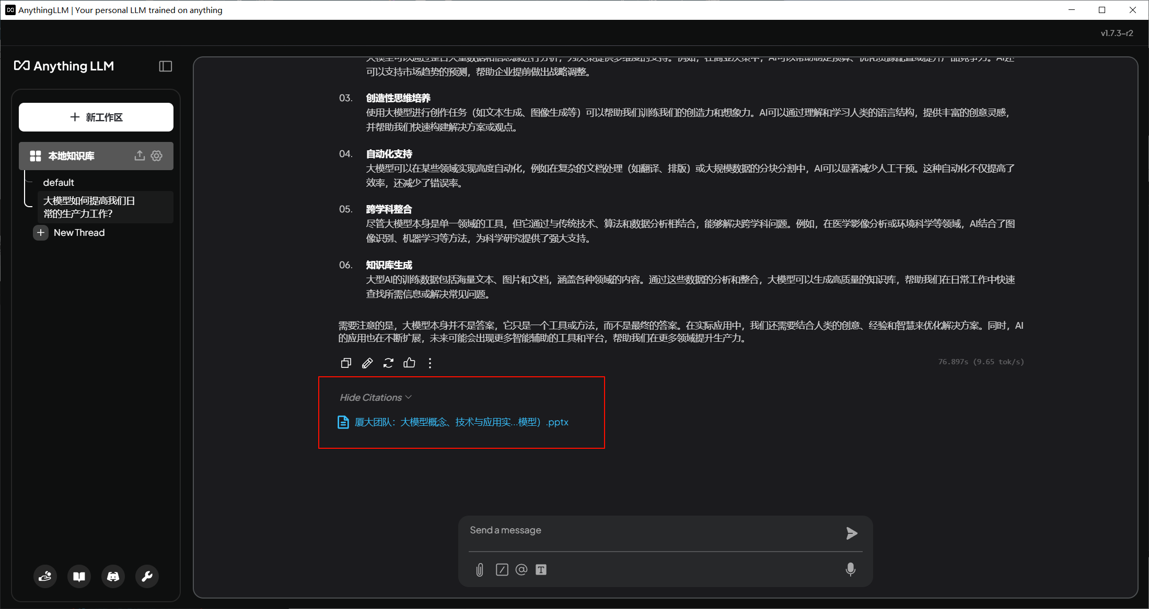Open text size settings icon

541,570
